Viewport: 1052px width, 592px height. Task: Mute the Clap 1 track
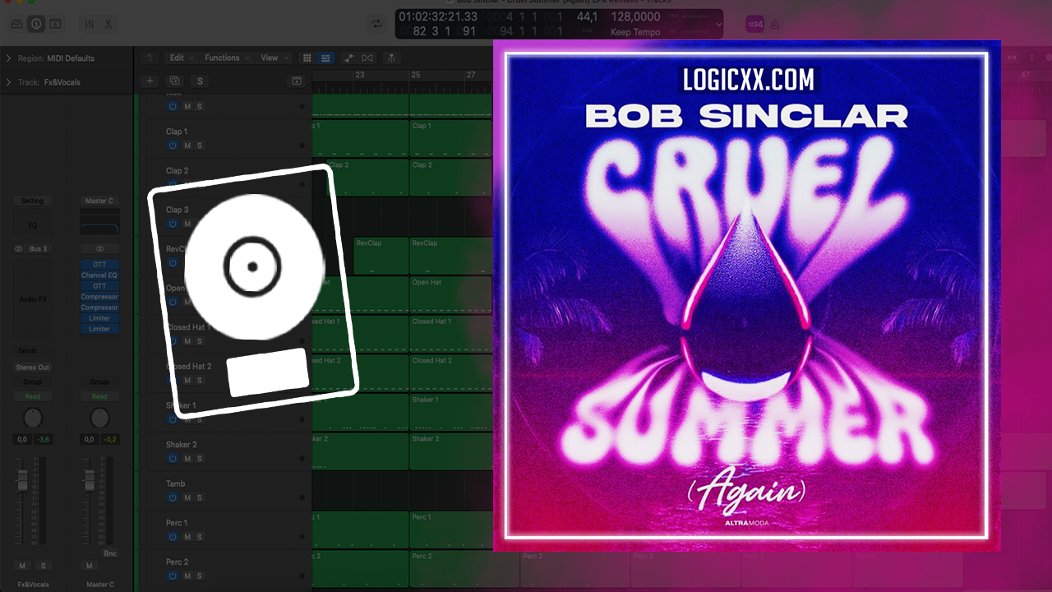pyautogui.click(x=187, y=146)
